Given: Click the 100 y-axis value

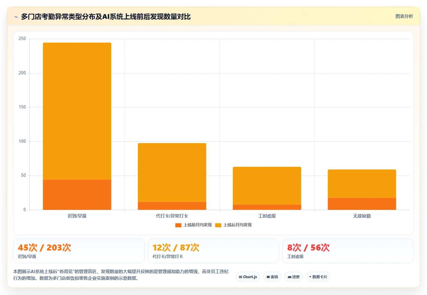Looking at the screenshot, I should click(x=22, y=141).
